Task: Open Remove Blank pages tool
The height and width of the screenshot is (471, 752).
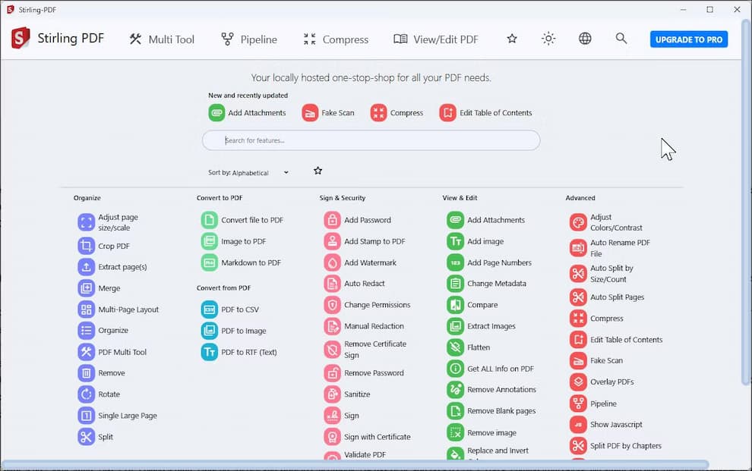Action: click(x=491, y=410)
